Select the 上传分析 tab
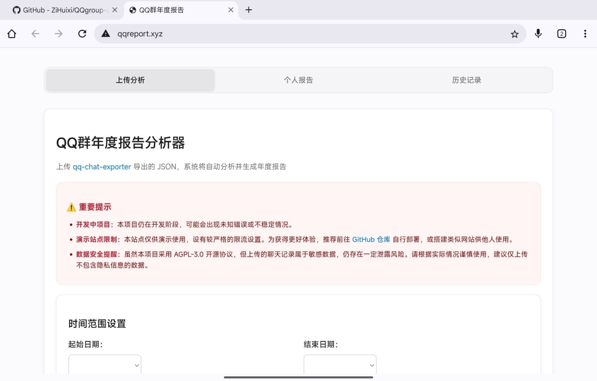 (131, 80)
